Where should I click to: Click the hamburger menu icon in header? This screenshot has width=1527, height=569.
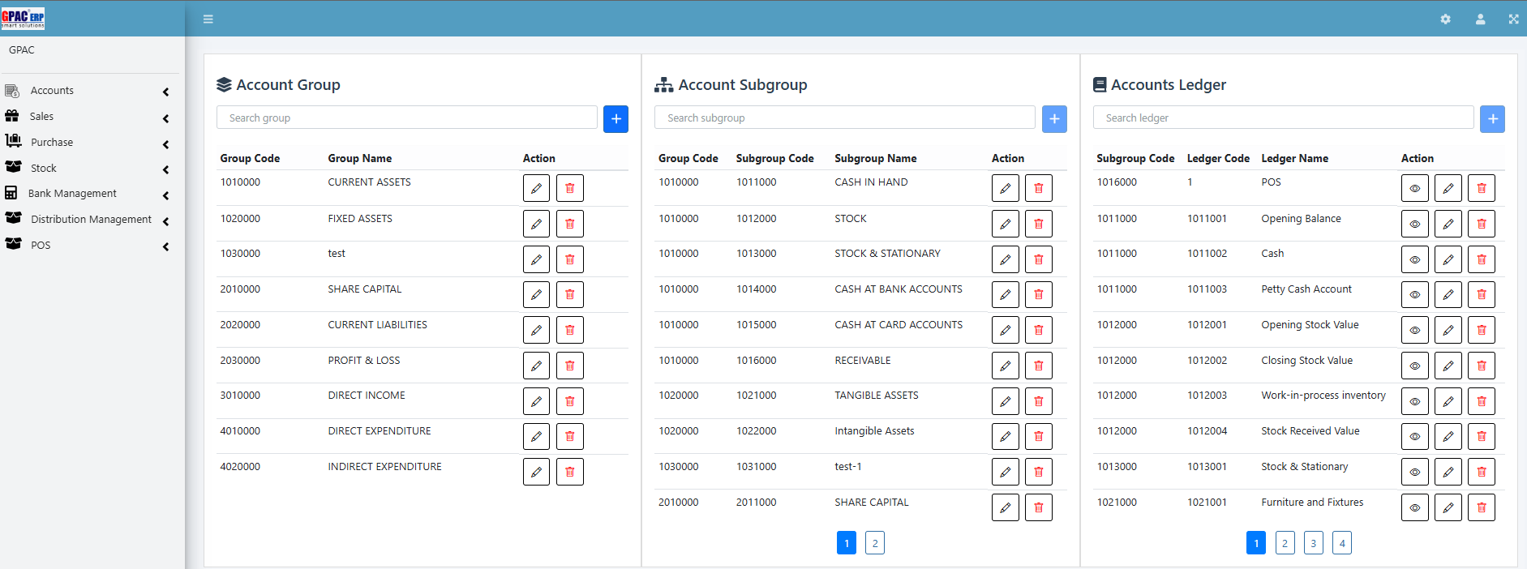(208, 19)
